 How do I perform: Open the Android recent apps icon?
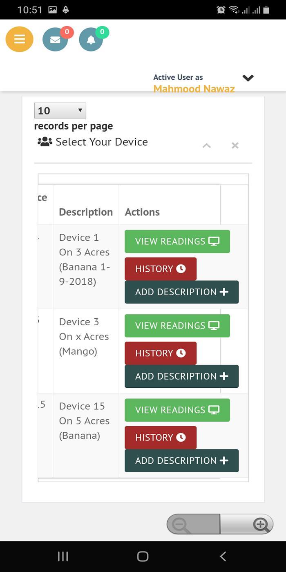tap(63, 556)
